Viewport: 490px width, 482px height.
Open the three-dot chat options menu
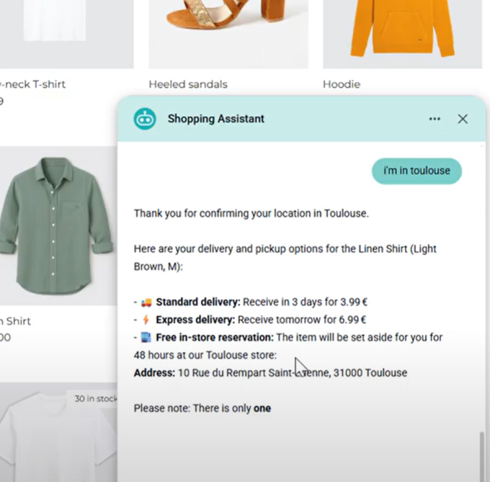434,119
